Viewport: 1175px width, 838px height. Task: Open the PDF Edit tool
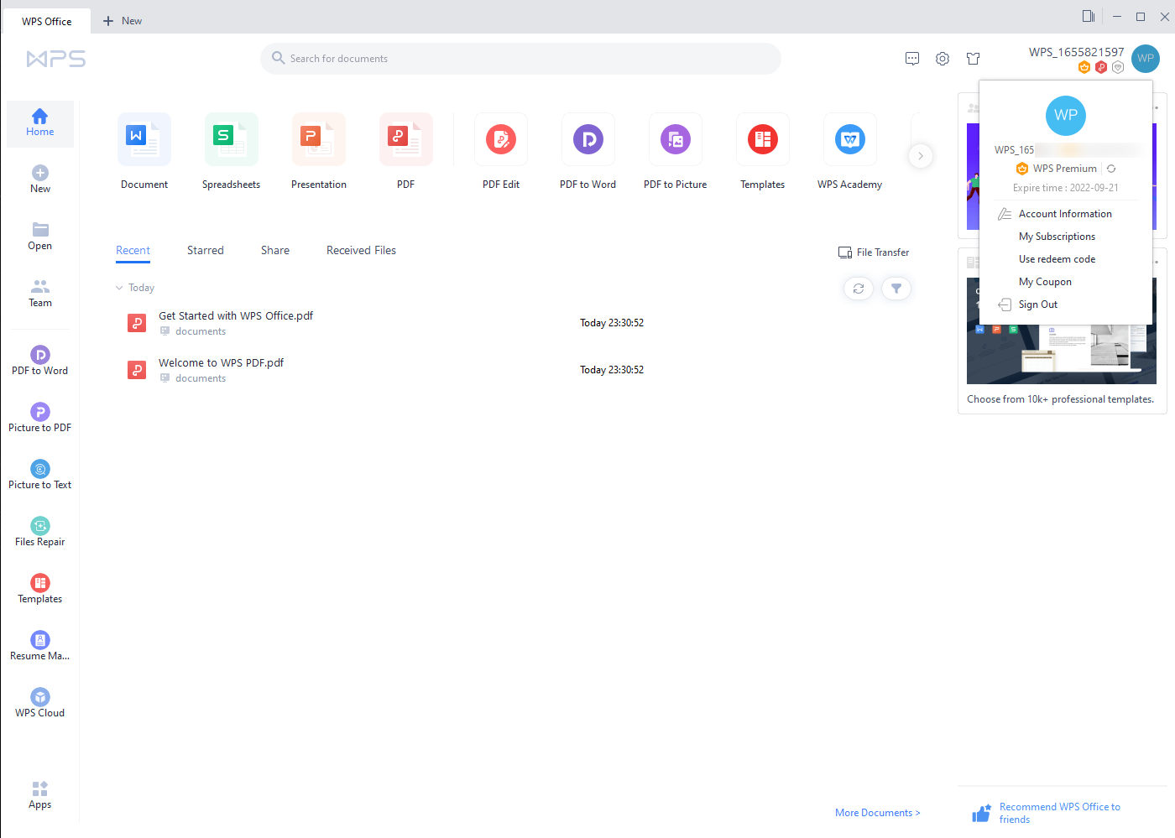coord(501,152)
